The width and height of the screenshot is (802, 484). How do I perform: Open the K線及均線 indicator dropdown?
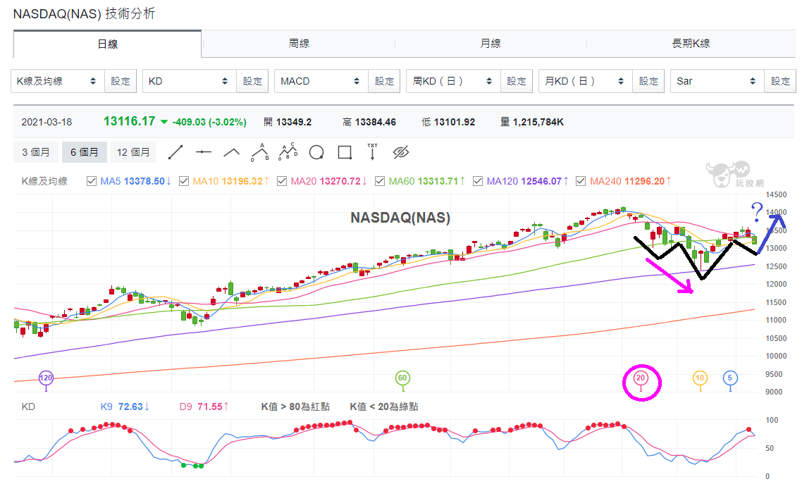tap(57, 81)
